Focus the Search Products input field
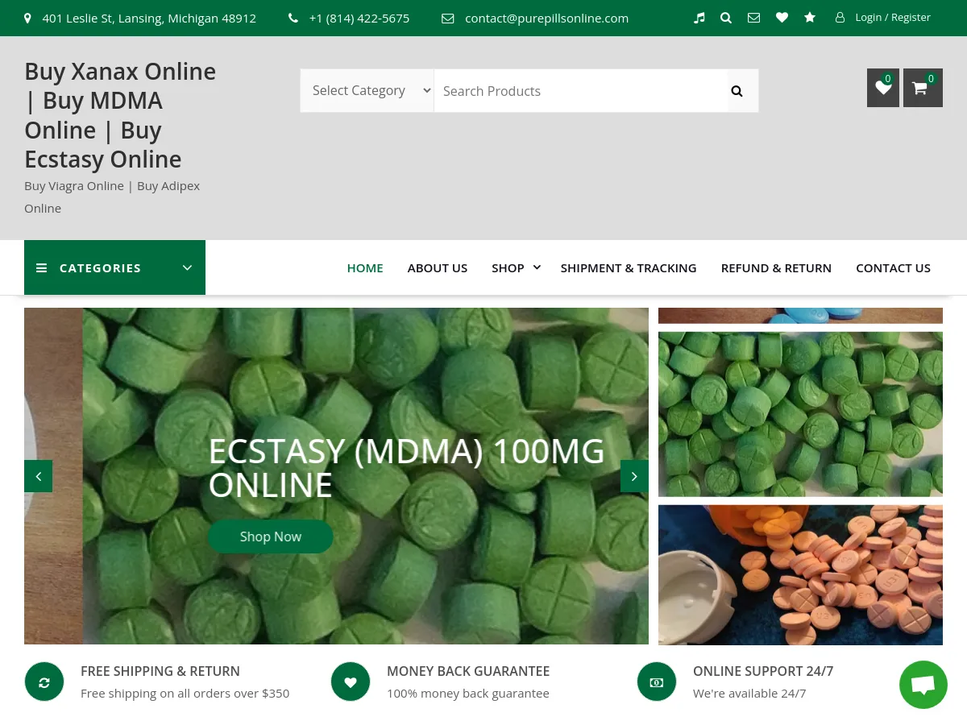 coord(580,91)
